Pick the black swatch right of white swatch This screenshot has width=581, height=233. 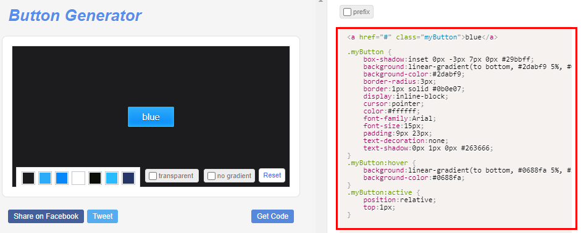(x=95, y=178)
